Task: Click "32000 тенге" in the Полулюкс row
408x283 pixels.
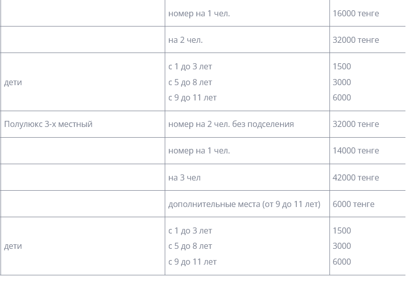Action: point(355,124)
